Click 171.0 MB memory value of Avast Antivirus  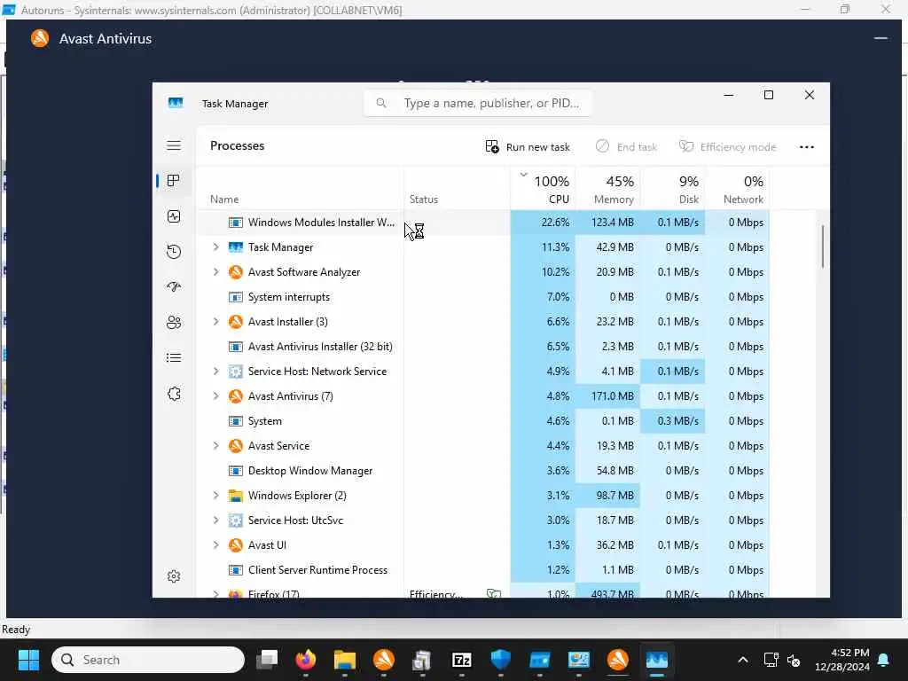pos(612,396)
